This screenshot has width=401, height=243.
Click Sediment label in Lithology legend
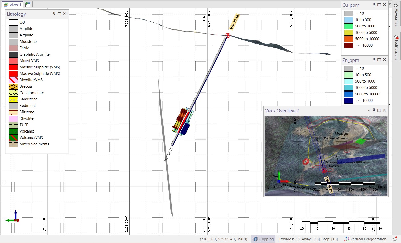28,106
